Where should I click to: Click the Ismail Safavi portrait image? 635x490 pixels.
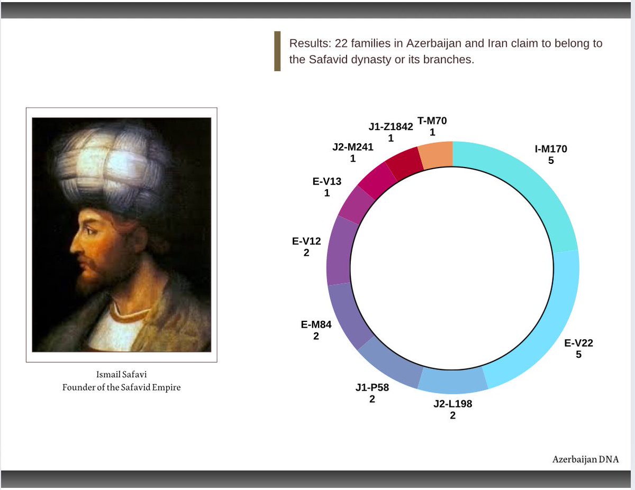[122, 235]
